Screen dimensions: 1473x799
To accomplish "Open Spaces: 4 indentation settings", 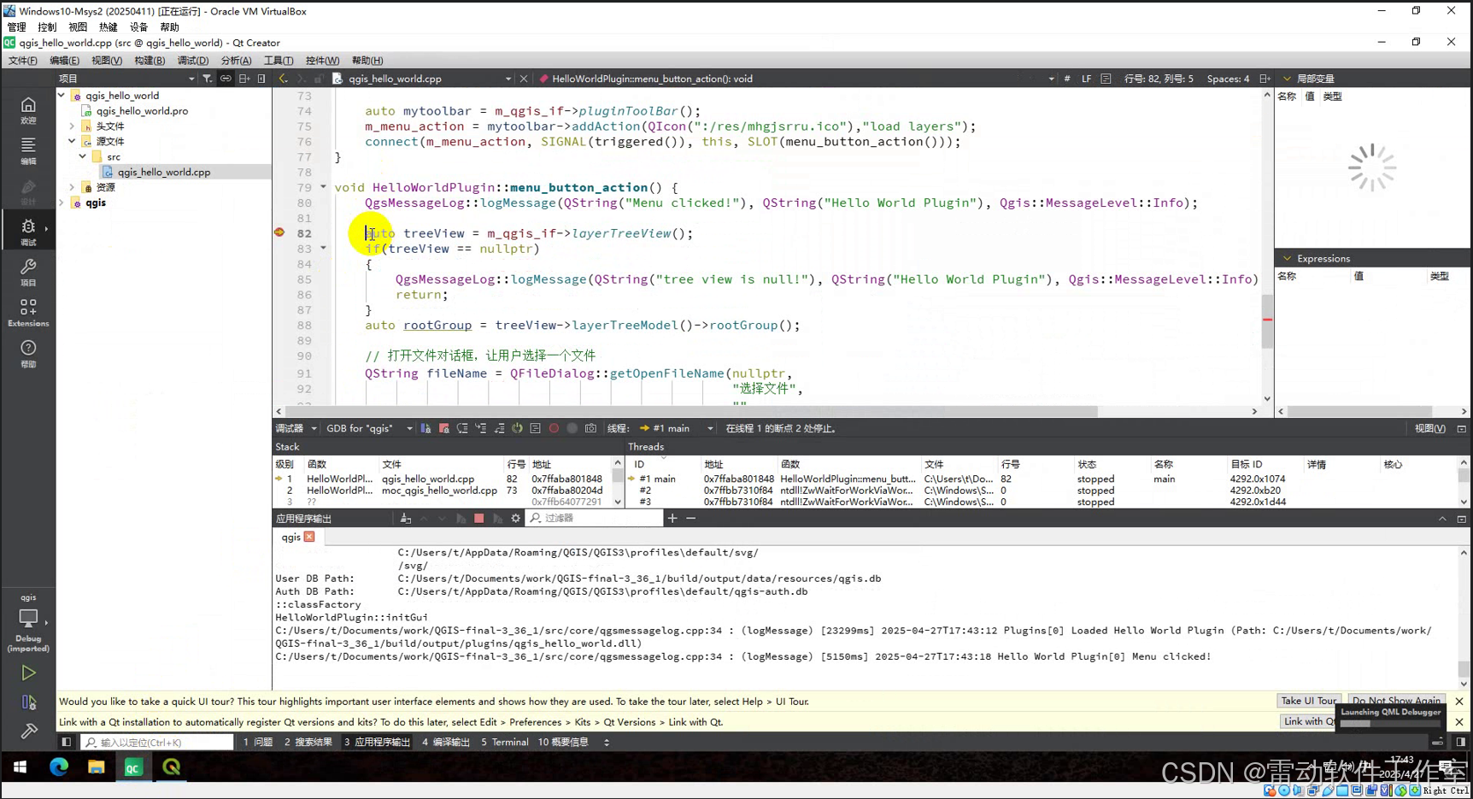I will pos(1228,79).
